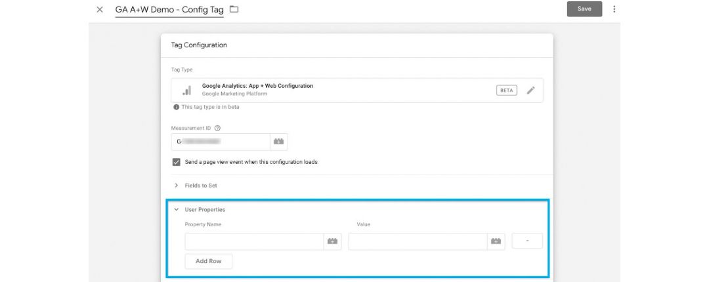
Task: Open the three-dot more options menu
Action: tap(614, 9)
